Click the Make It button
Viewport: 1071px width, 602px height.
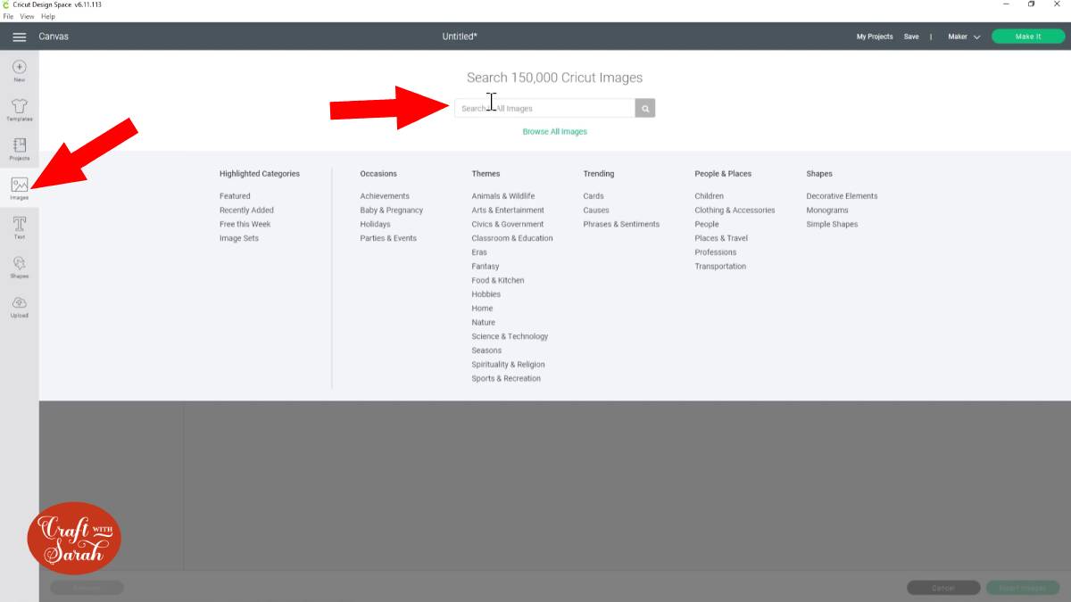pos(1028,37)
